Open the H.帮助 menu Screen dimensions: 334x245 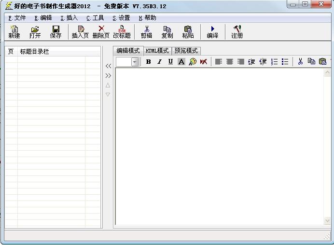click(147, 18)
